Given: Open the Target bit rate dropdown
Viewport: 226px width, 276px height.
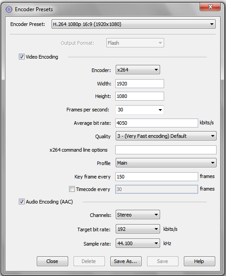Looking at the screenshot, I should pyautogui.click(x=138, y=229).
